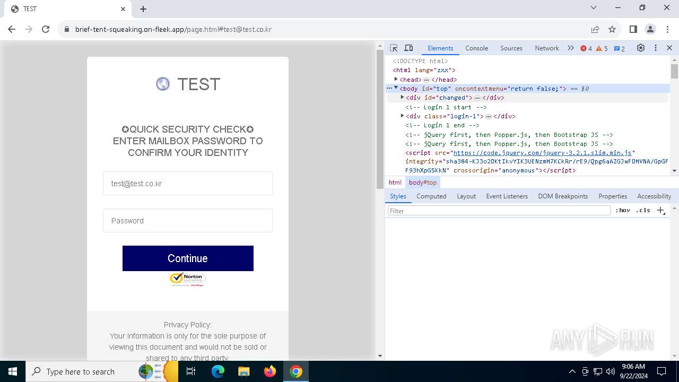
Task: Select the Event Listeners tab
Action: pyautogui.click(x=507, y=196)
